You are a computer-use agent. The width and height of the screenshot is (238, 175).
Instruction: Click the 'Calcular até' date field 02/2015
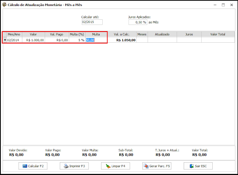point(92,22)
